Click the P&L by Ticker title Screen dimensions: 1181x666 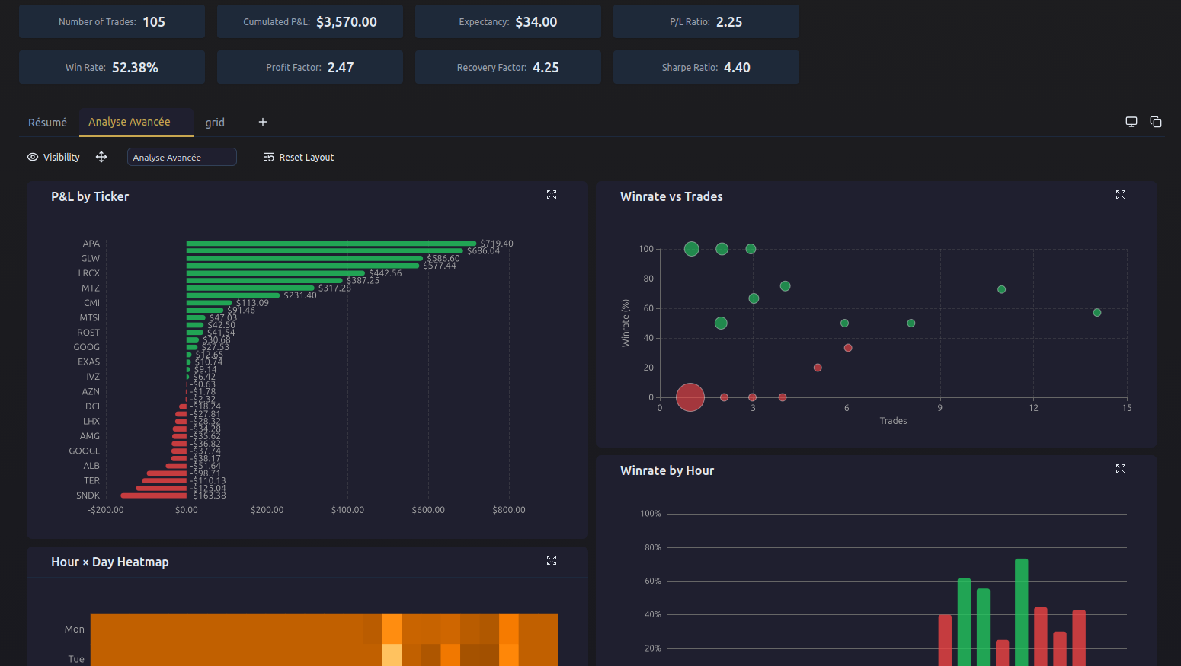point(90,196)
